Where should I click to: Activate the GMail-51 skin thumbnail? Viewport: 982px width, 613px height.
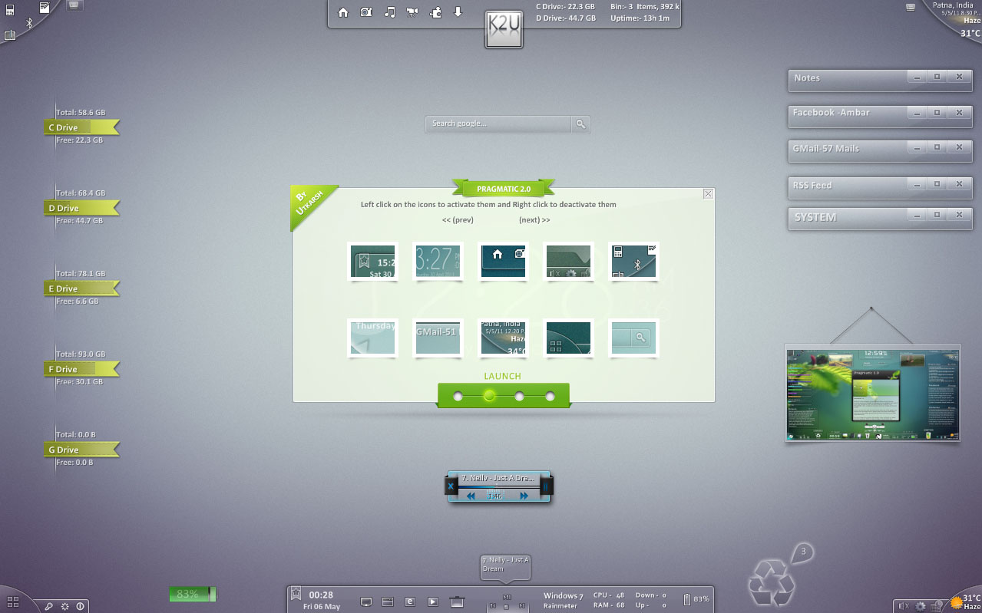point(438,338)
